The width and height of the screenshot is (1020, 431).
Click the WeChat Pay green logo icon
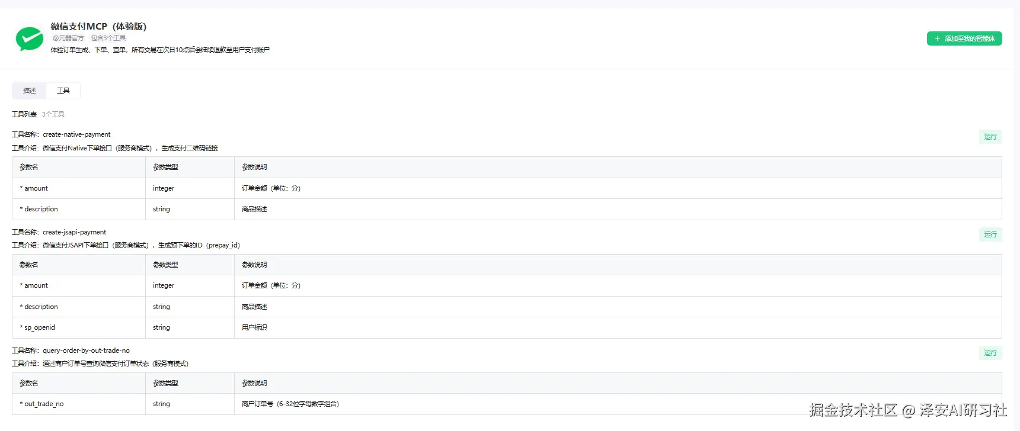coord(29,38)
